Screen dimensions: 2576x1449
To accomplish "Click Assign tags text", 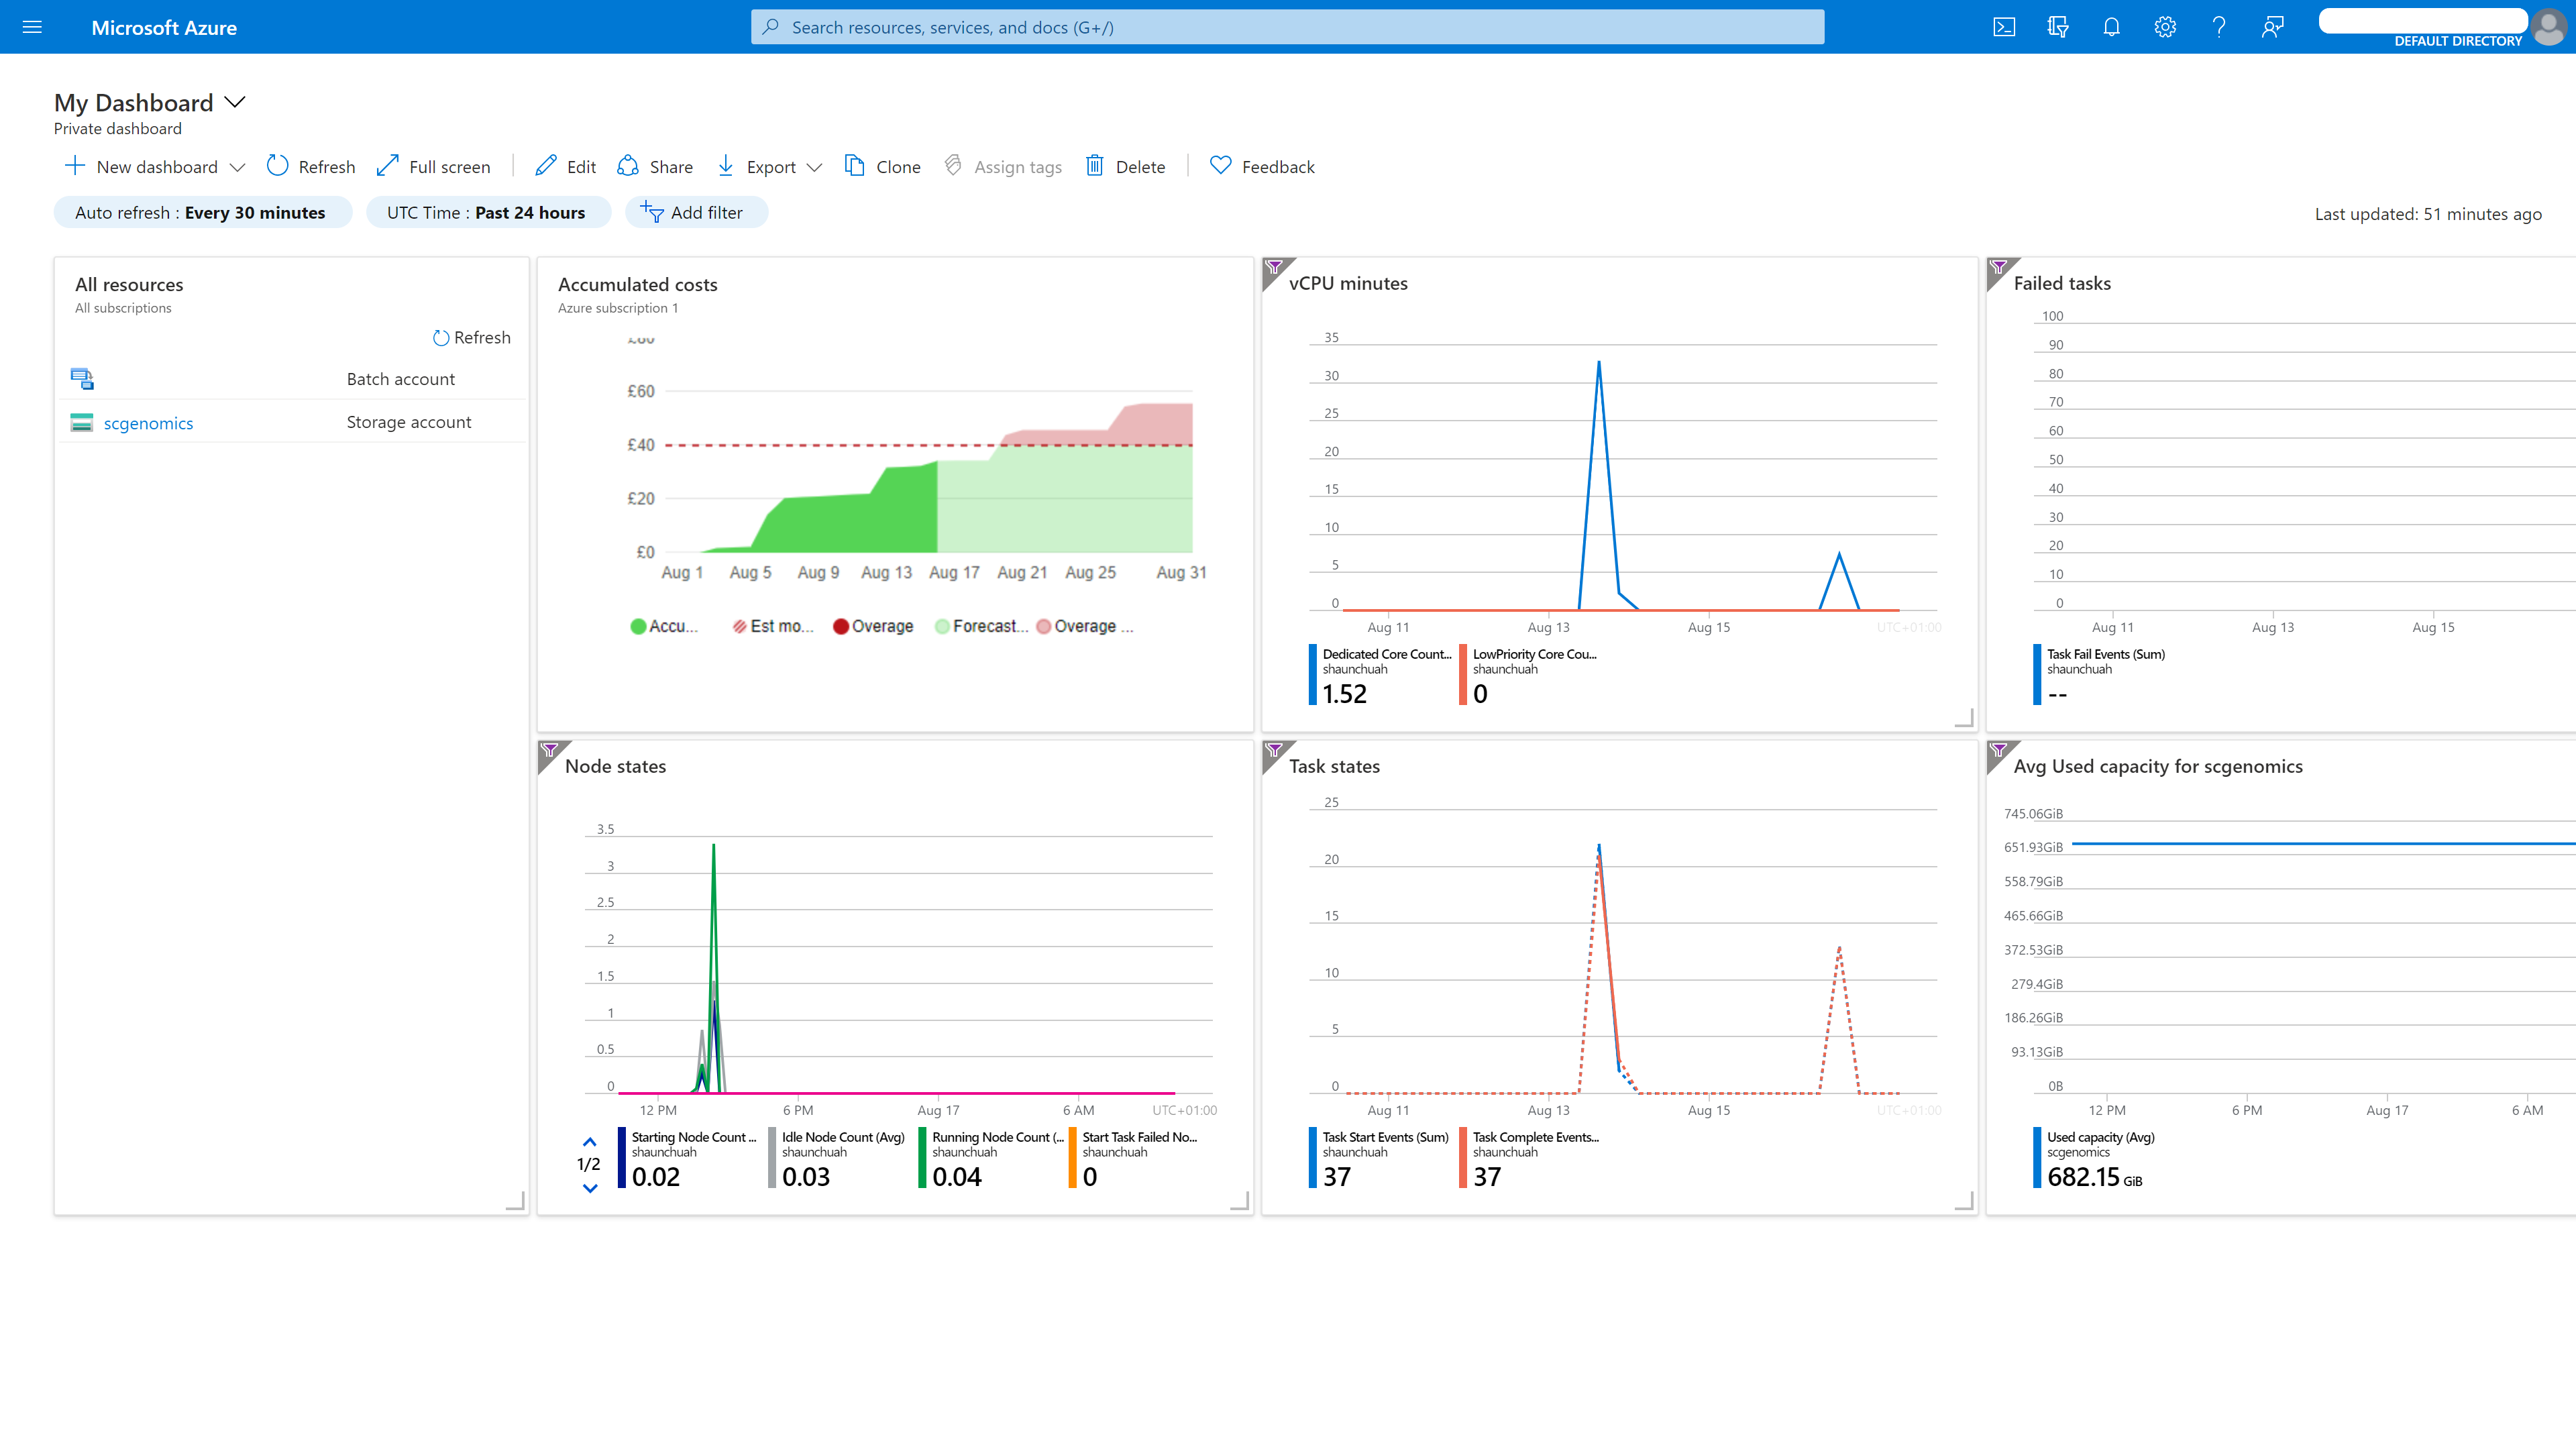I will [1018, 168].
